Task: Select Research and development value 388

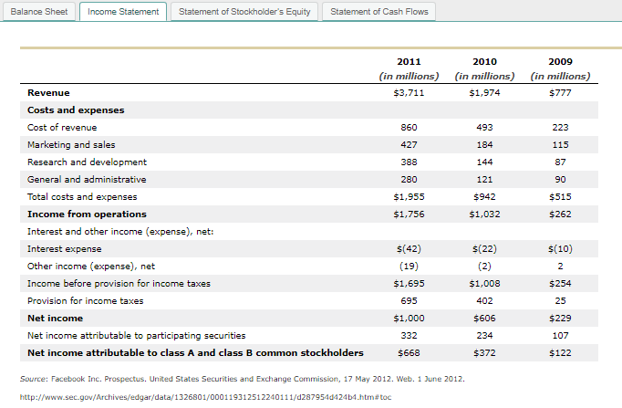Action: point(409,162)
